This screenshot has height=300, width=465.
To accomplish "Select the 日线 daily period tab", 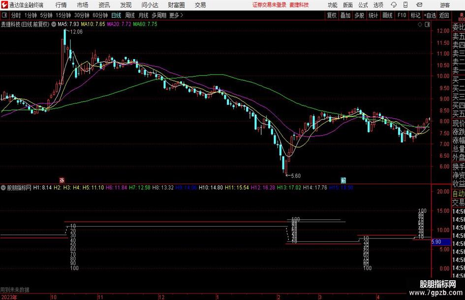I will tap(116, 15).
